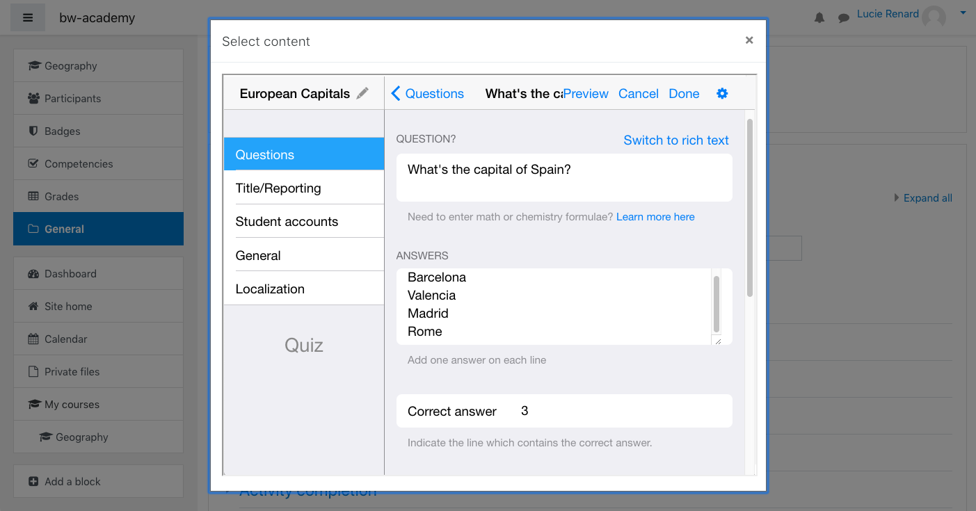Open the user menu dropdown arrow

point(963,13)
